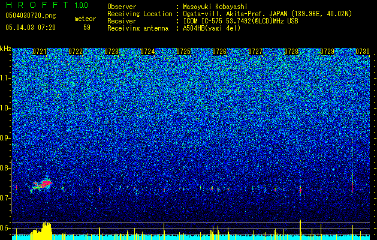Viewport: 377px width, 240px height.
Task: Click the name Masayuki Kobayashi
Action: [215, 7]
